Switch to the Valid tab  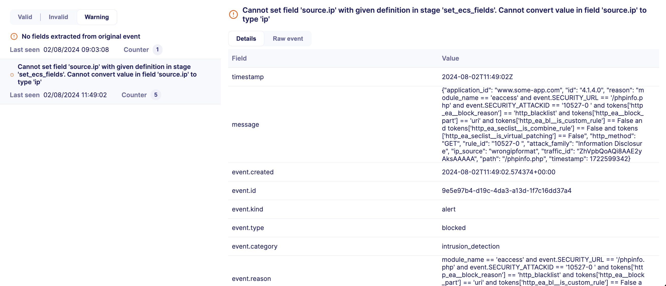pos(25,17)
